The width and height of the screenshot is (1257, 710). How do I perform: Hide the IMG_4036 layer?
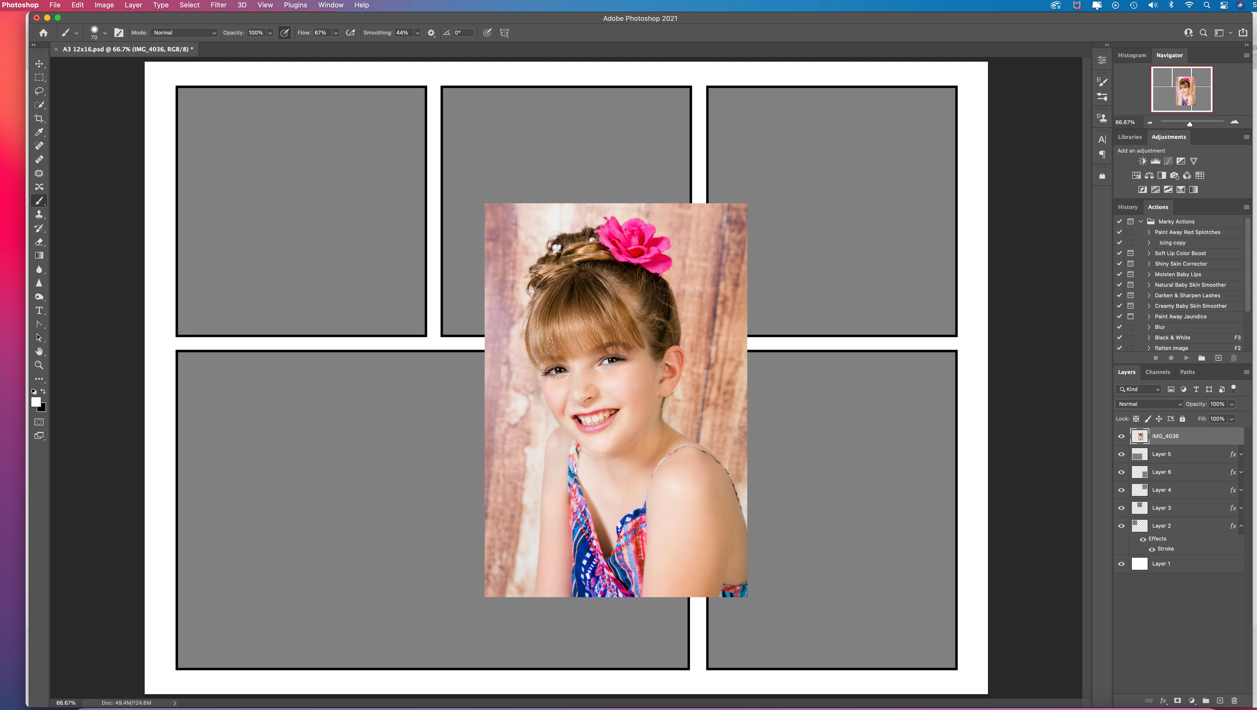(1121, 436)
